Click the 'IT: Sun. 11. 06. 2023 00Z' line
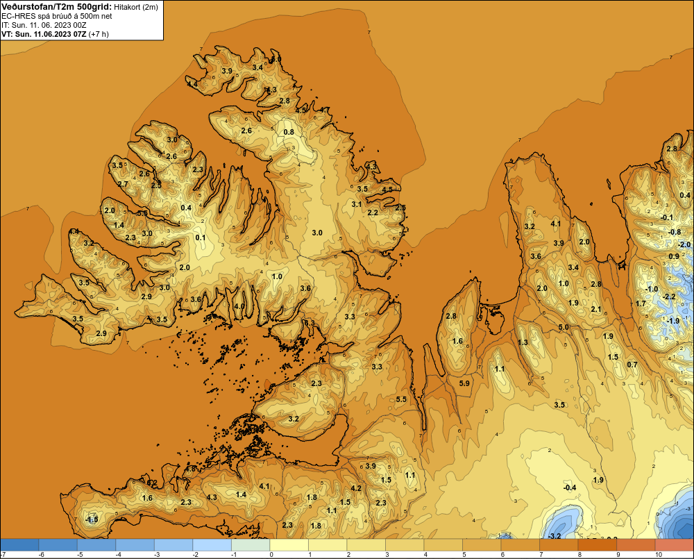694x559 pixels. point(44,25)
